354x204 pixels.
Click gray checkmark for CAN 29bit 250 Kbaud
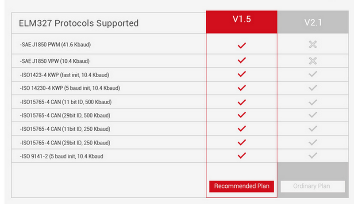(x=313, y=143)
